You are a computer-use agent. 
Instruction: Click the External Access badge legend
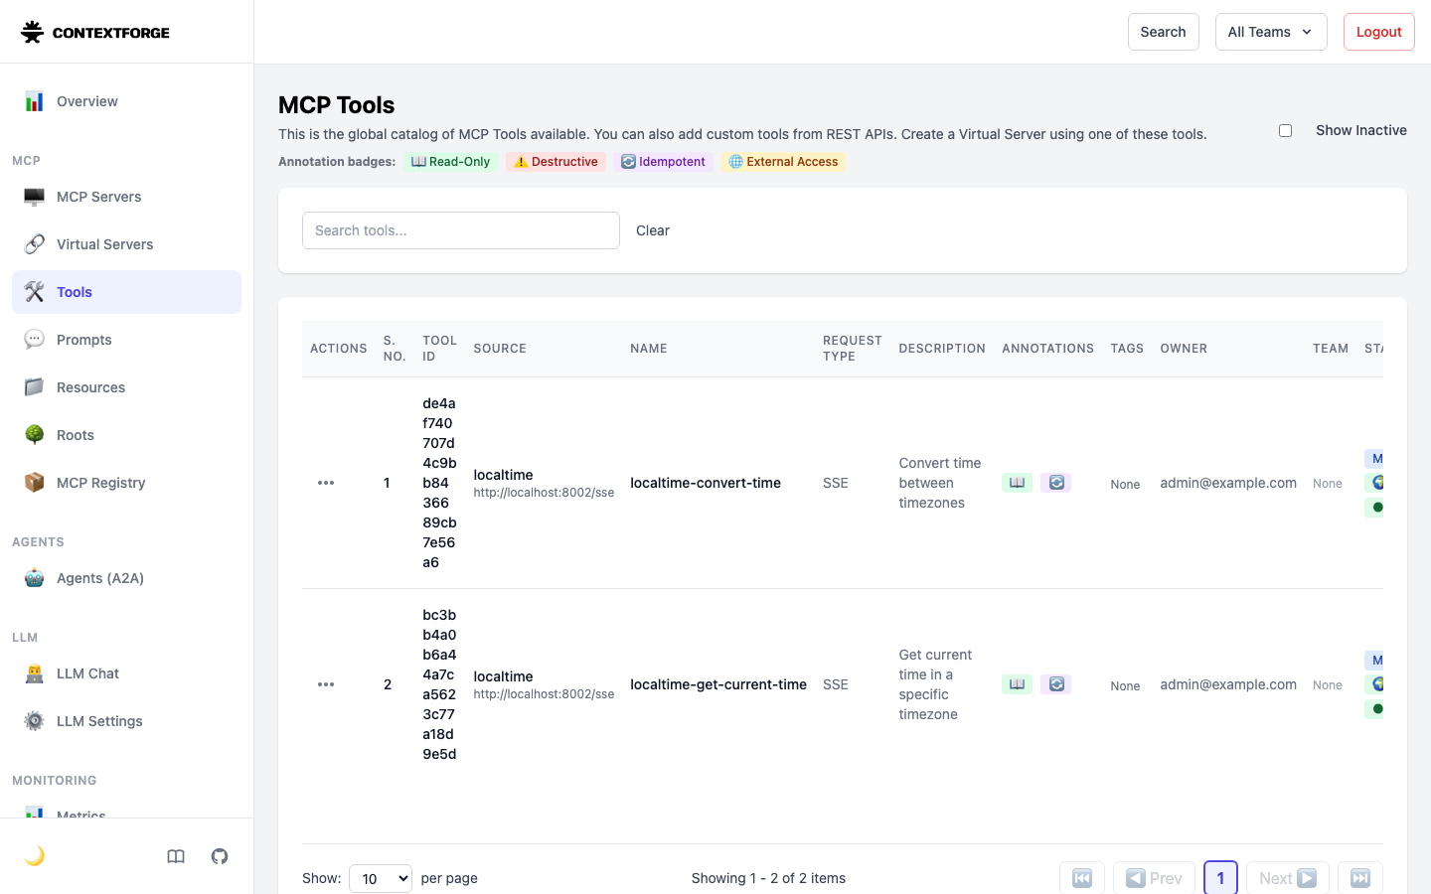pos(784,162)
